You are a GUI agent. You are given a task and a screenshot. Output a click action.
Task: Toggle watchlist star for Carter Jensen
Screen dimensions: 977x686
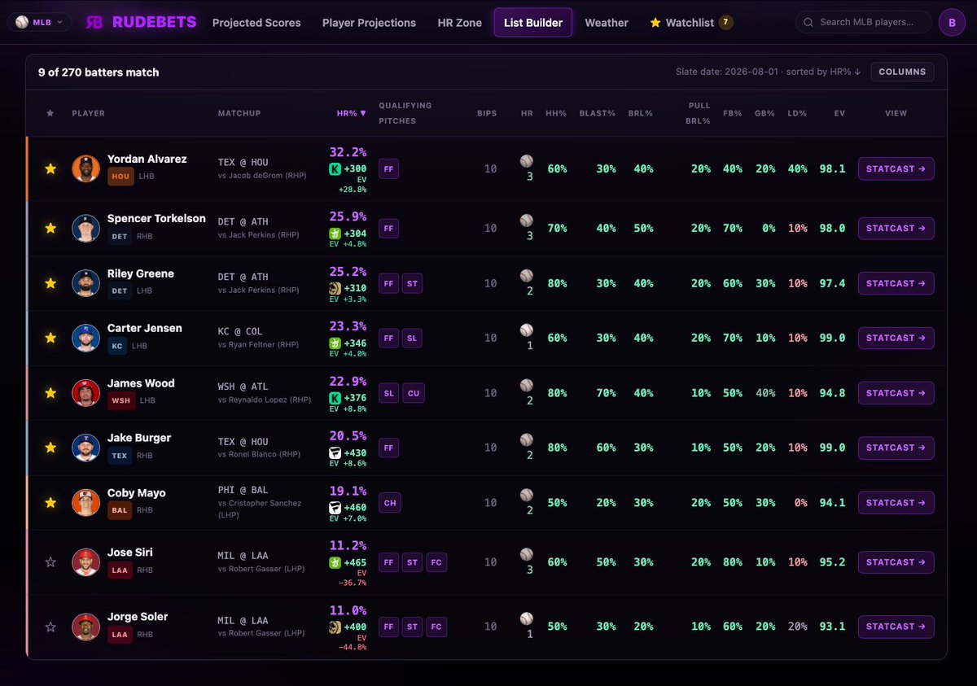point(50,338)
